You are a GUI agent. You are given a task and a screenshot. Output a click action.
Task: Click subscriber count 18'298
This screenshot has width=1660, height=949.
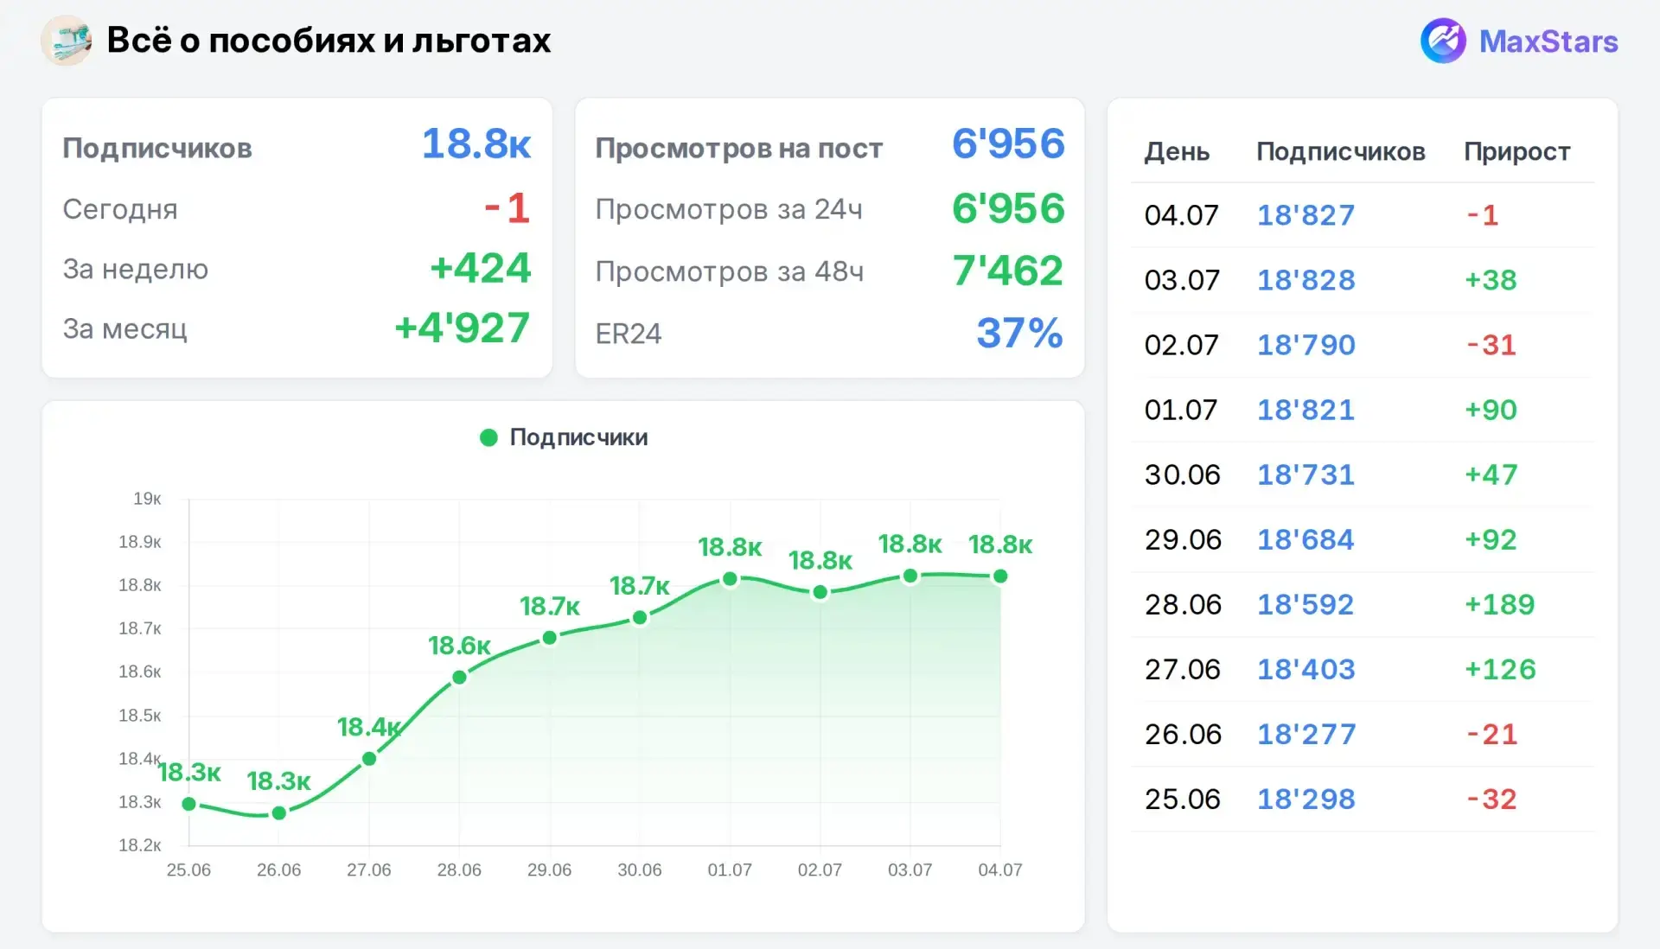(x=1306, y=799)
